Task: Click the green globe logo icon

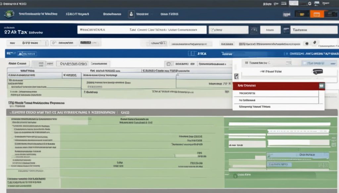Action: tap(9, 14)
